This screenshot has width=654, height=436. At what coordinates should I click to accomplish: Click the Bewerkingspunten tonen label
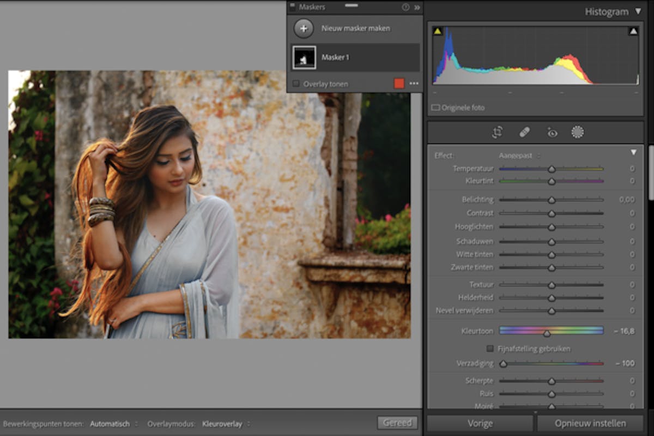(x=43, y=423)
